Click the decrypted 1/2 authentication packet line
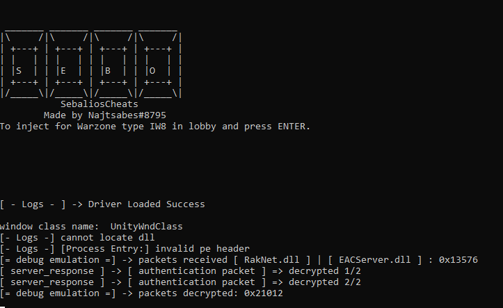The image size is (503, 308). pos(181,271)
